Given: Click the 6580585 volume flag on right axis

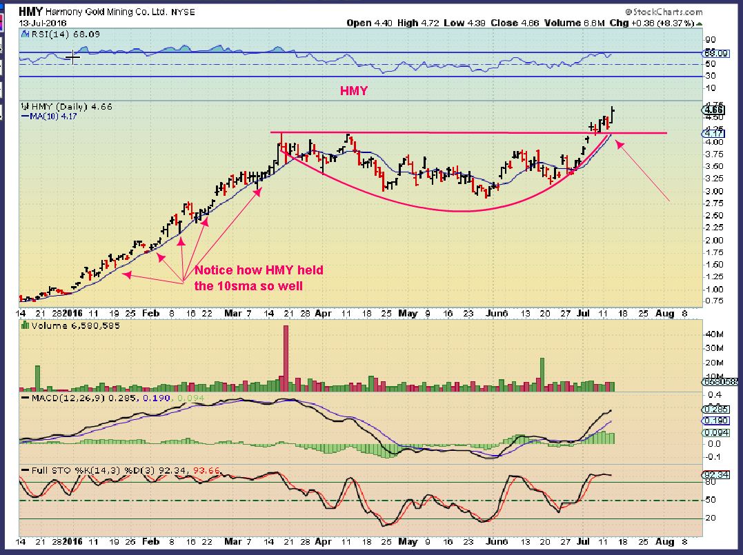Looking at the screenshot, I should coord(720,381).
